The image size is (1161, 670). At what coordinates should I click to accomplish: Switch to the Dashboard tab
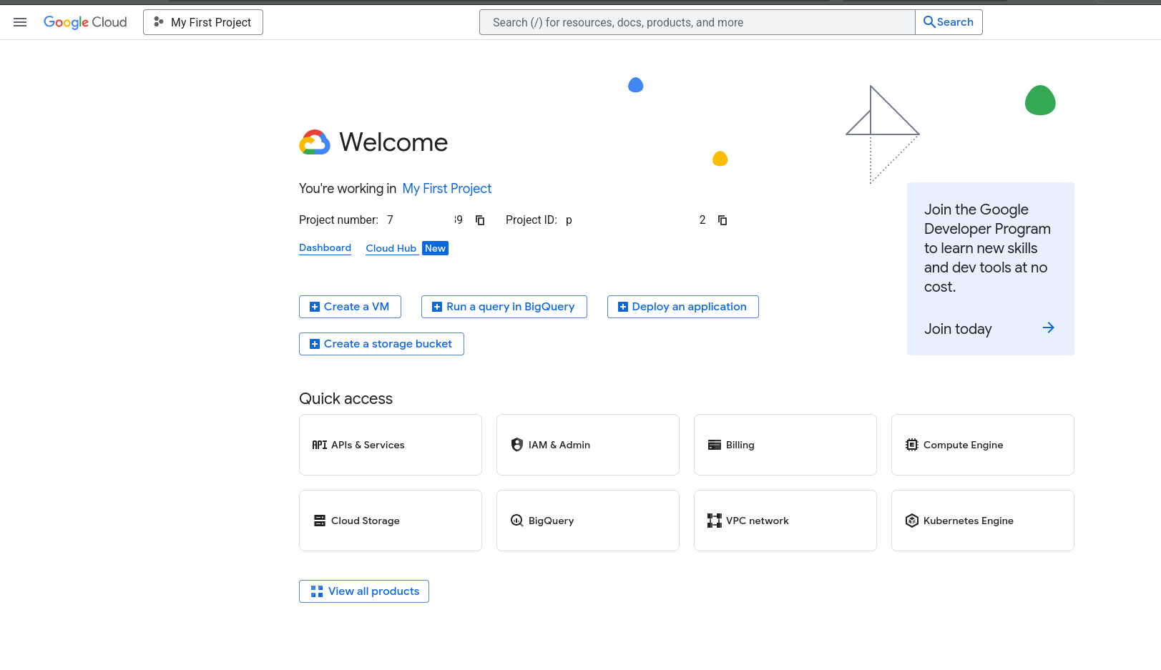(x=325, y=248)
